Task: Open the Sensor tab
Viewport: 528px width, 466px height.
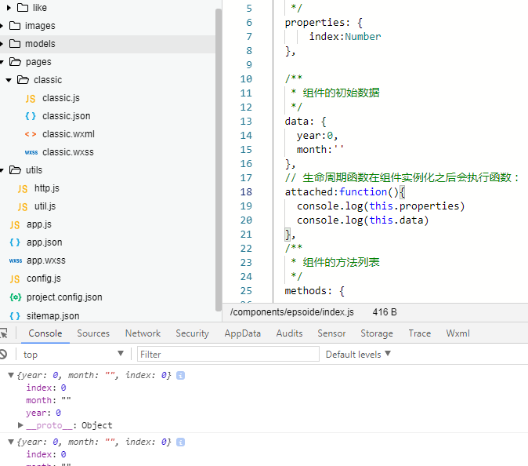Action: pos(331,333)
